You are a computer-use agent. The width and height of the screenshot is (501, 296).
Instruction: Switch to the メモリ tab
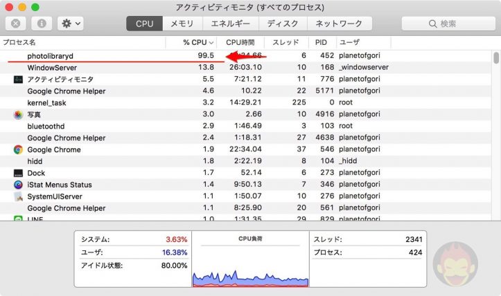182,24
